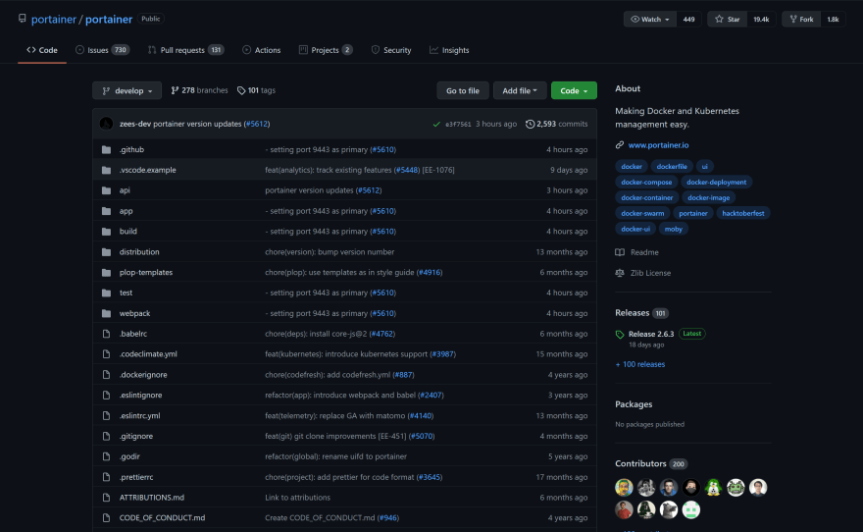Click the 1.8k forks count
Image resolution: width=863 pixels, height=532 pixels.
click(x=834, y=20)
